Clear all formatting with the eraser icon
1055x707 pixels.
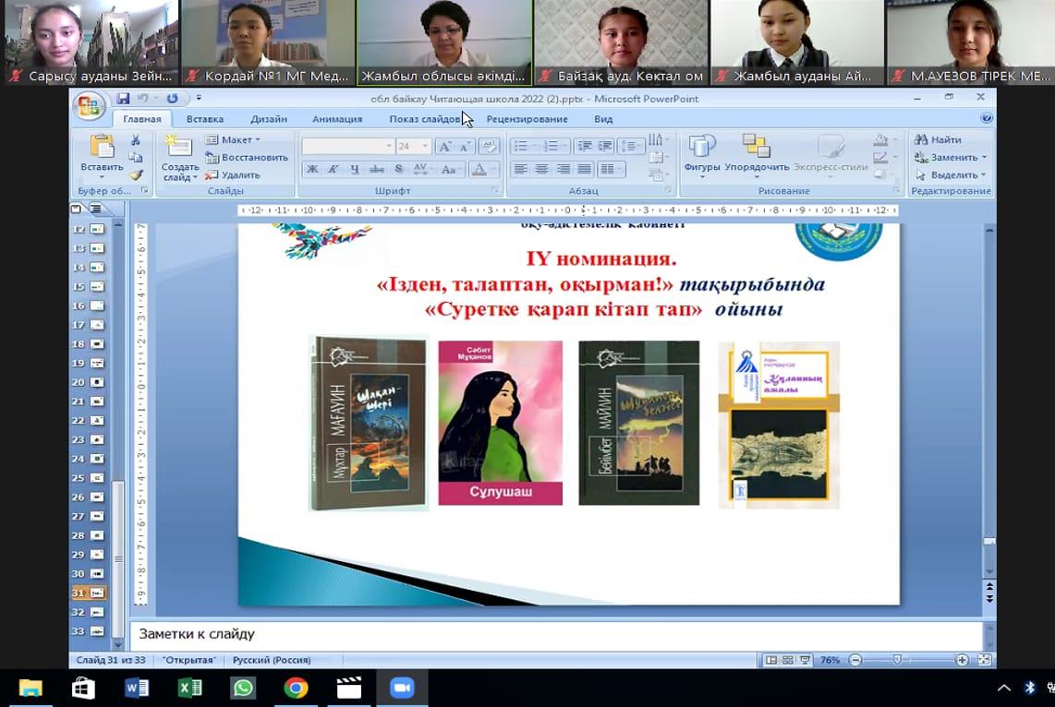(x=489, y=147)
